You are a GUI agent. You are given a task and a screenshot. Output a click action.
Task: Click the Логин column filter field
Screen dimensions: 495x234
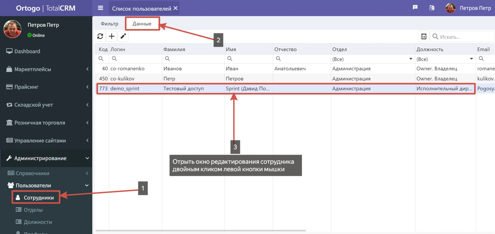tap(136, 59)
